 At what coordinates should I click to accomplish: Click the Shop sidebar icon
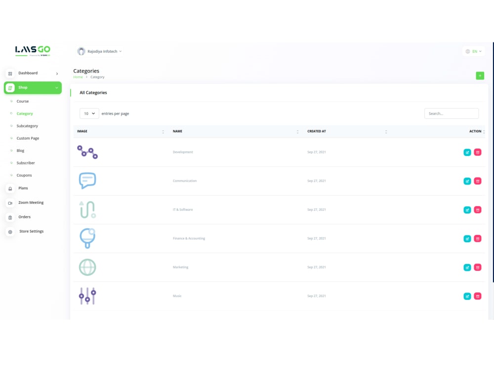[x=10, y=87]
